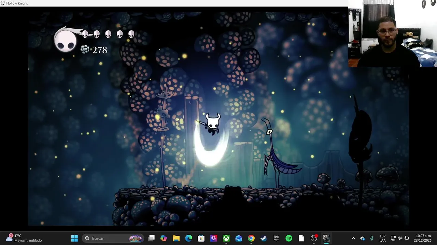Image resolution: width=437 pixels, height=245 pixels.
Task: Open OBS Studio from the taskbar
Action: [314, 238]
